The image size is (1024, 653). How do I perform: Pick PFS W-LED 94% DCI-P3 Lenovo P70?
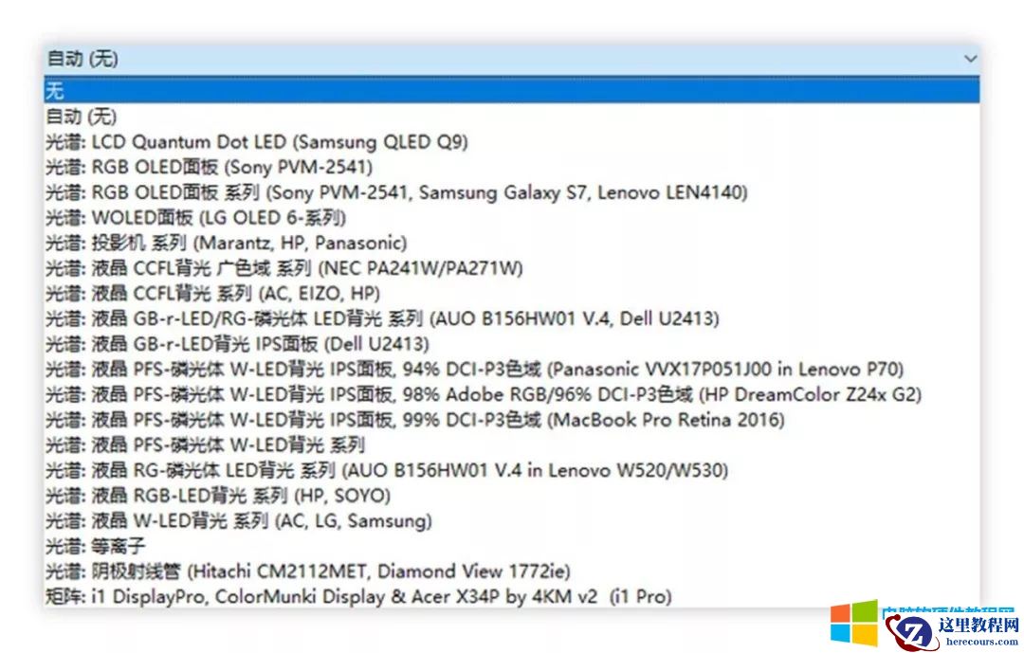click(512, 370)
